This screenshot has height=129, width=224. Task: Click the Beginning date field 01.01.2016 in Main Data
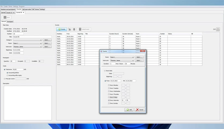pos(18,50)
